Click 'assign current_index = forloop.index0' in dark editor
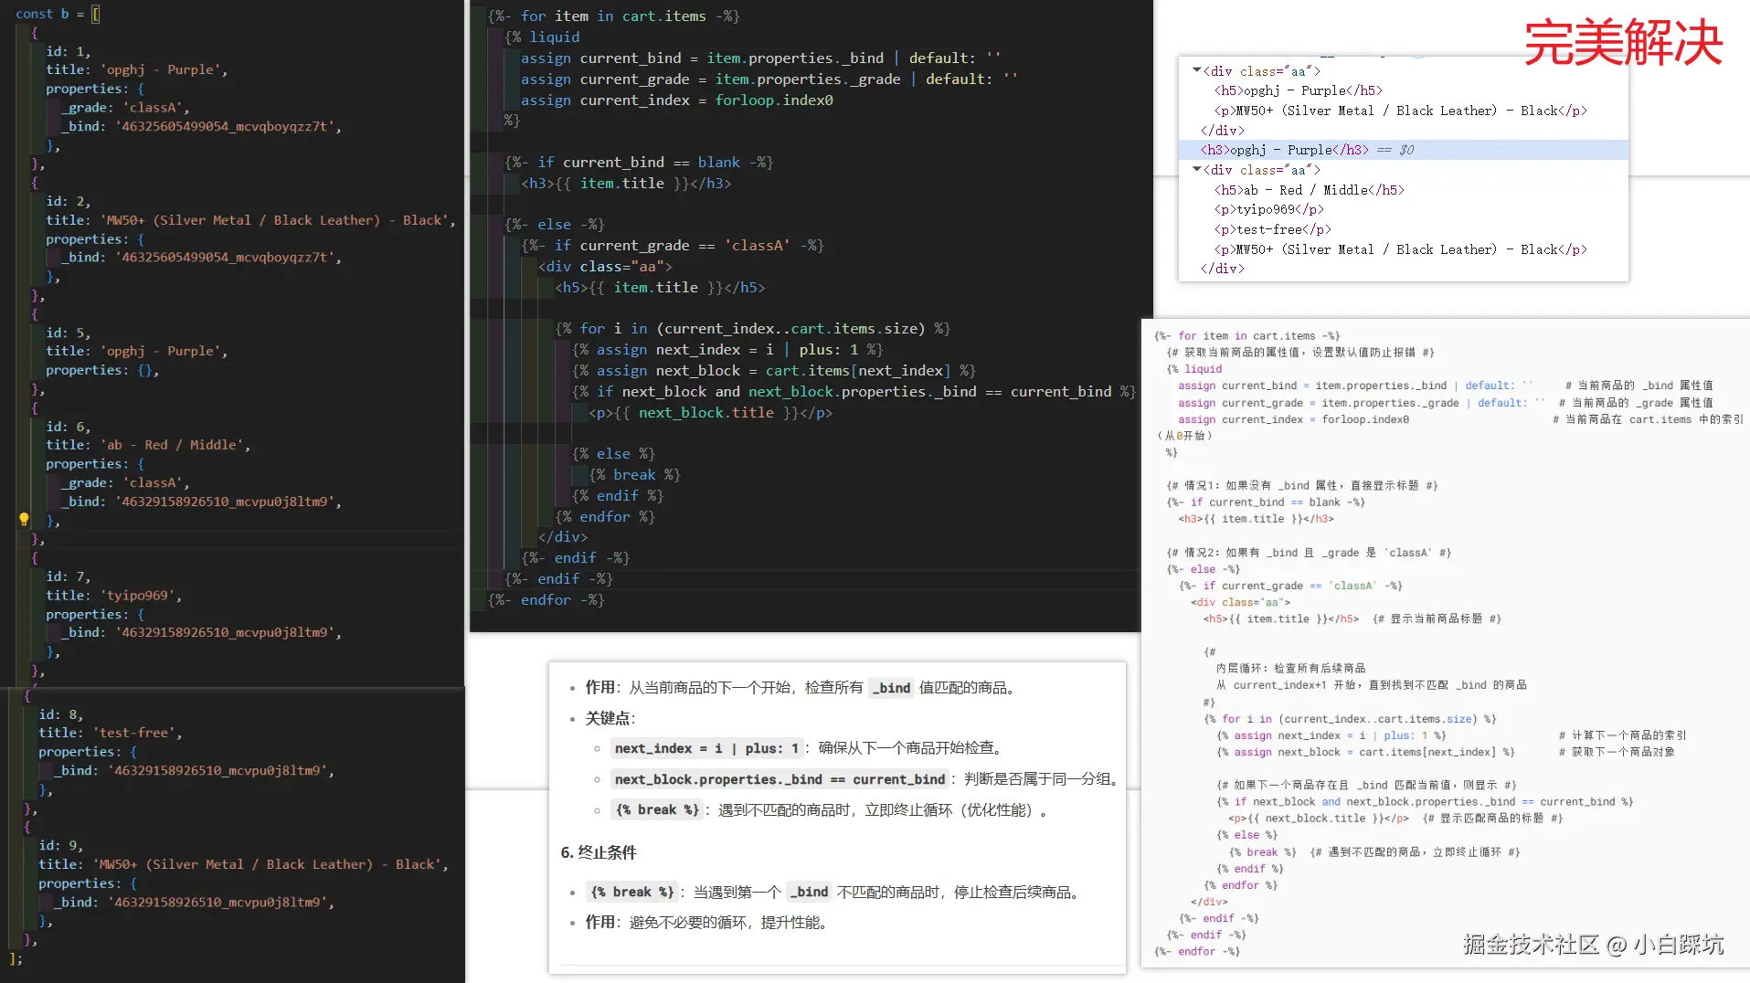 (x=677, y=100)
